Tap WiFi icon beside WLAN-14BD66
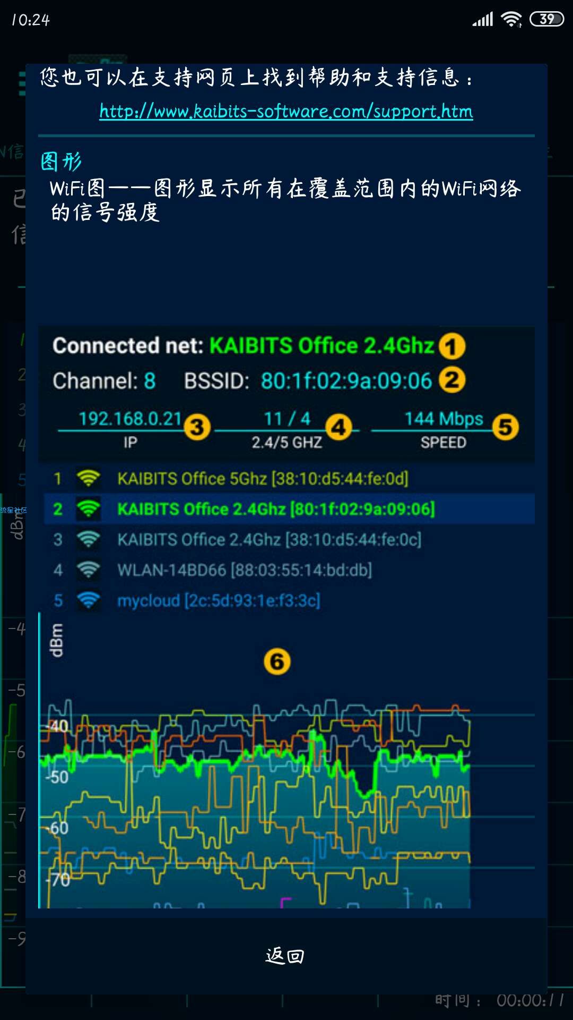 point(88,570)
